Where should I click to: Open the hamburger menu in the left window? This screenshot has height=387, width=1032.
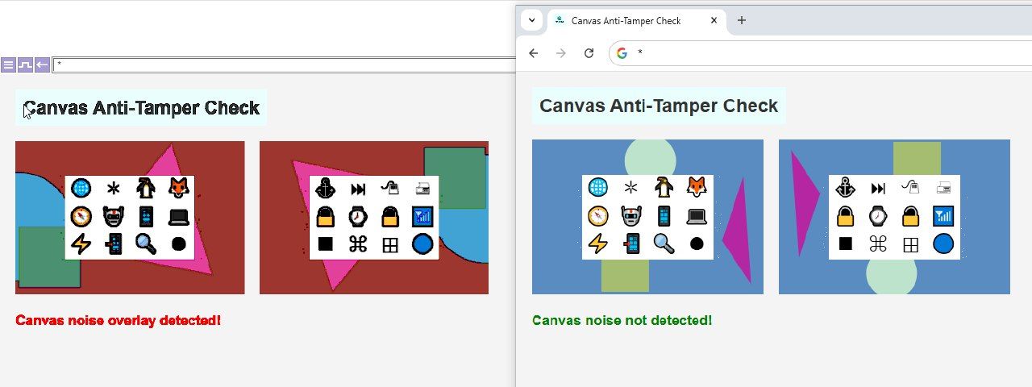click(8, 64)
